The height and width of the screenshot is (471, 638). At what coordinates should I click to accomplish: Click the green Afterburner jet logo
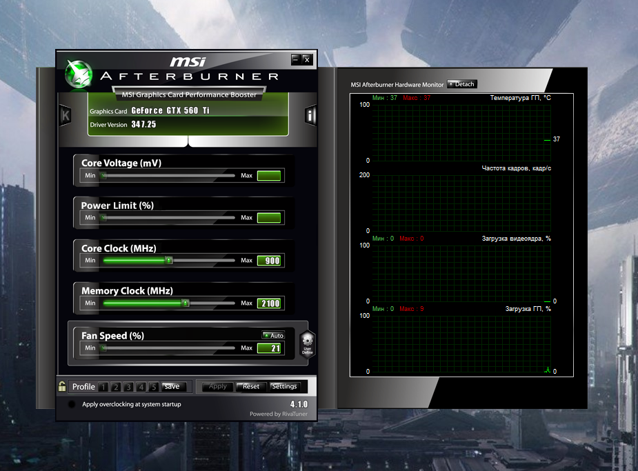79,74
